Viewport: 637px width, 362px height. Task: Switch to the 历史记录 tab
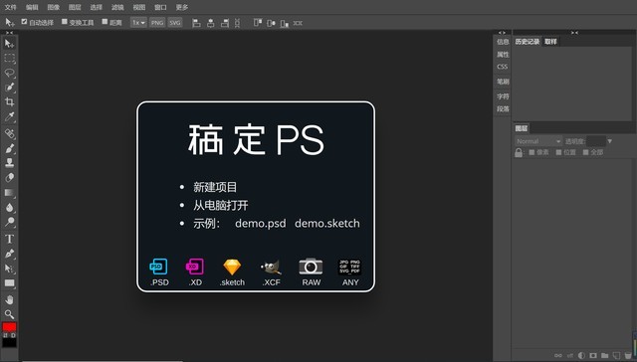[528, 42]
